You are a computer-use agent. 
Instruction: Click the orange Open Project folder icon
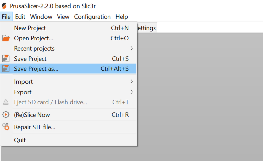click(x=6, y=38)
